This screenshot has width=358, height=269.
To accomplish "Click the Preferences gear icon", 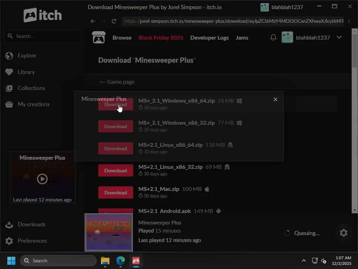I will pos(9,241).
